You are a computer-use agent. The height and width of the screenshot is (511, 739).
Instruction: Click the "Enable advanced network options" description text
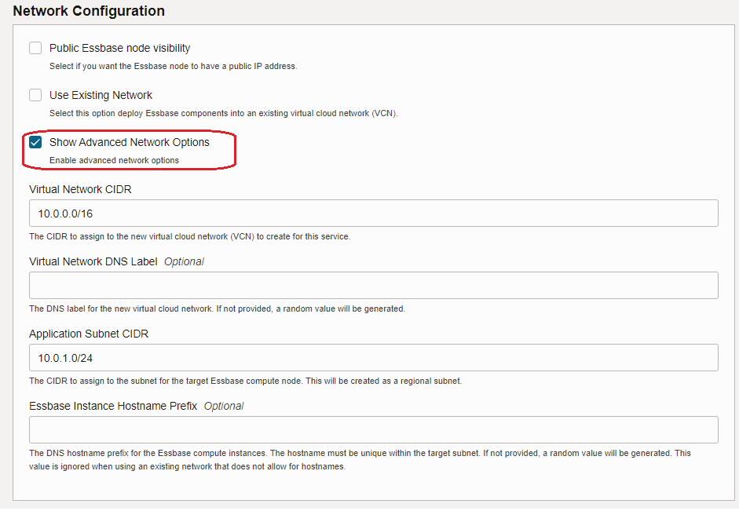click(x=114, y=160)
